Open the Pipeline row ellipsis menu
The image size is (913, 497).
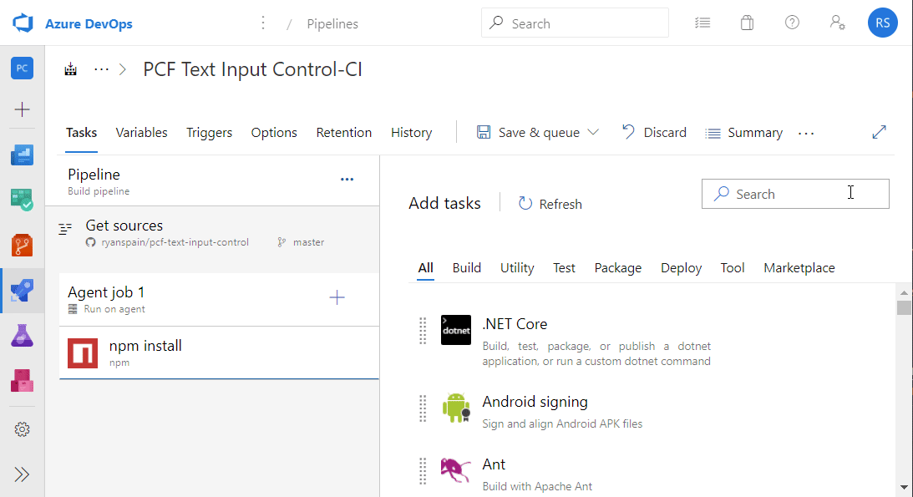(x=347, y=180)
